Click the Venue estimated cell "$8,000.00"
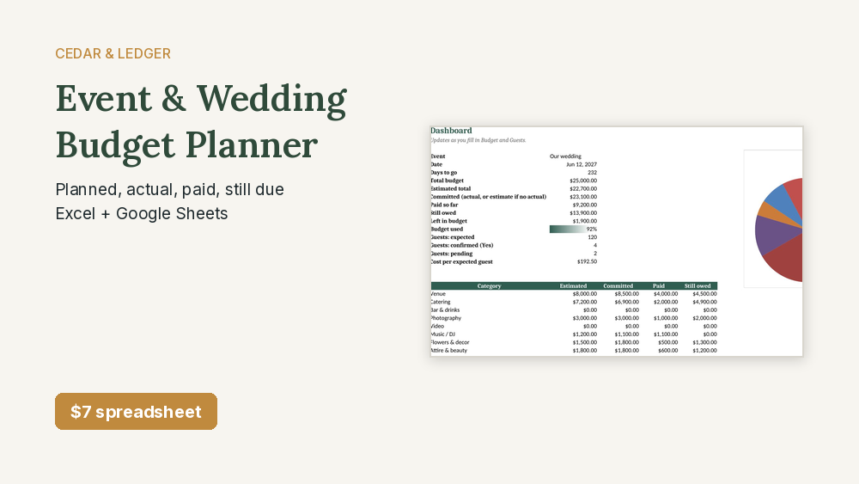Screen dimensions: 859x484 584,294
